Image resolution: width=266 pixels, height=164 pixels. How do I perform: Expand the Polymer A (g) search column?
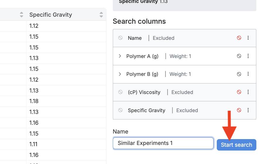click(120, 56)
